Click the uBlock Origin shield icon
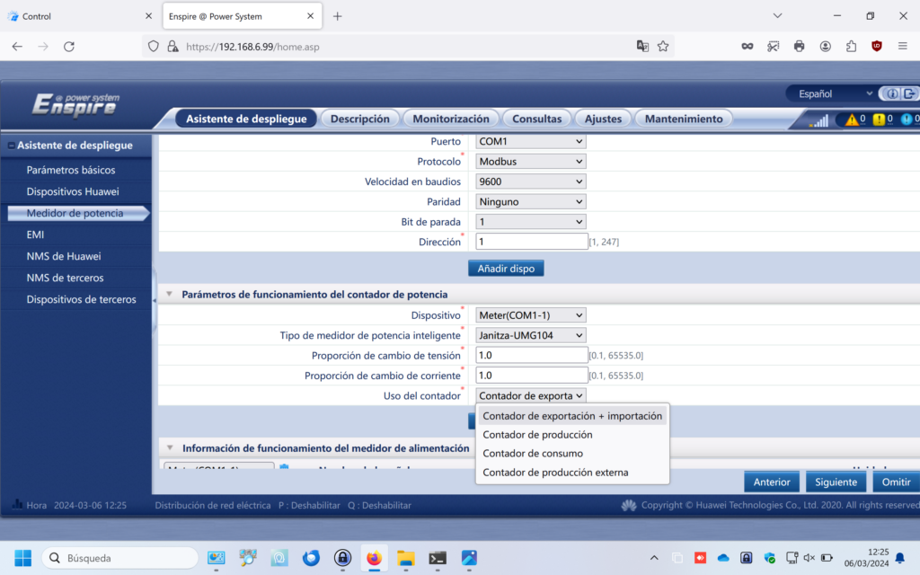The image size is (920, 575). pos(877,46)
